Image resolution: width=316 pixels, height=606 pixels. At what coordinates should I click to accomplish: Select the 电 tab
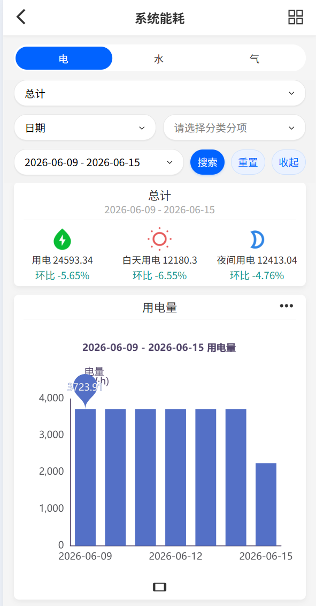tap(64, 58)
